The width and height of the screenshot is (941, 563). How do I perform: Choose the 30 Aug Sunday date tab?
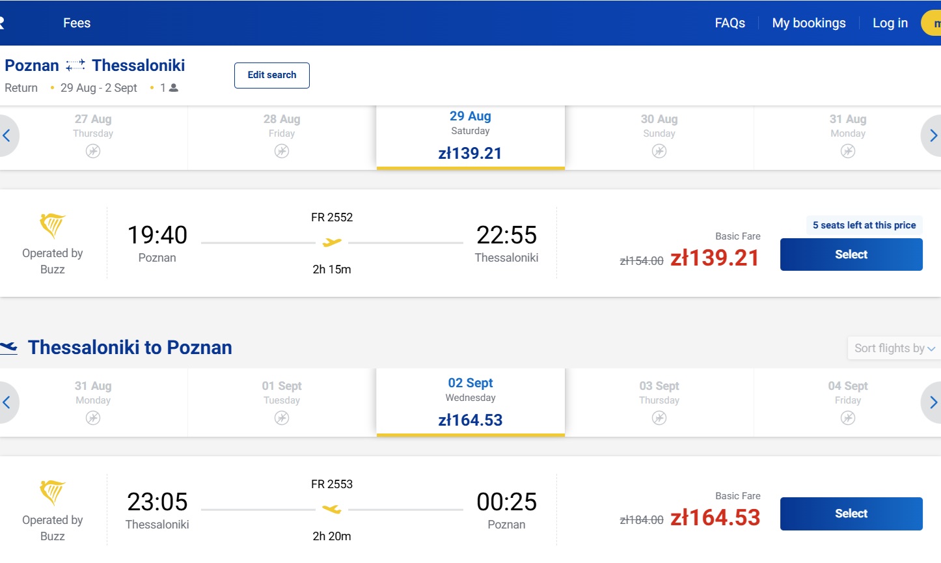659,138
